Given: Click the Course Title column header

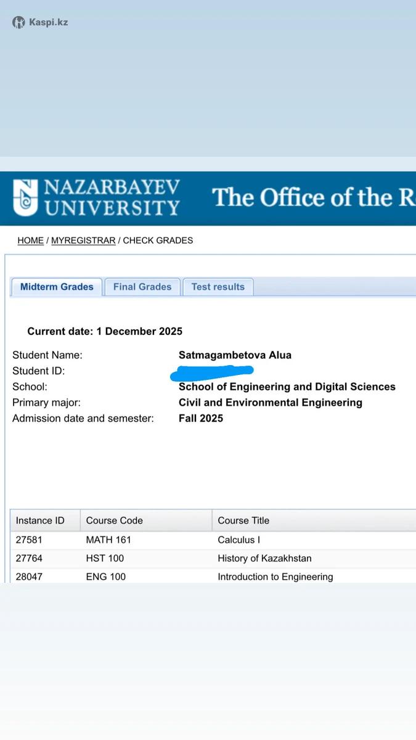Looking at the screenshot, I should tap(243, 520).
